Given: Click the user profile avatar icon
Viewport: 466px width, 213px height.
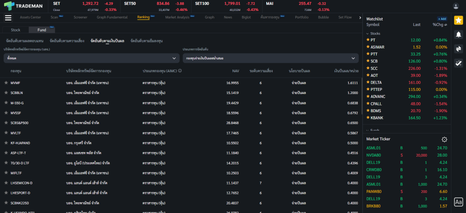Looking at the screenshot, I should pos(456,6).
